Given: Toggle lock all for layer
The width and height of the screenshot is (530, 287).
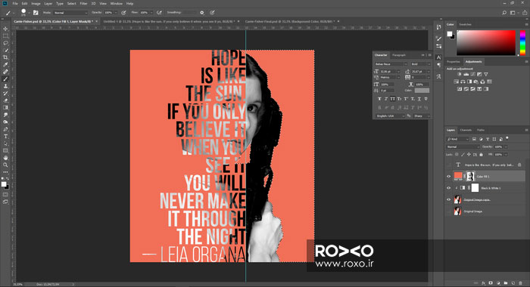Looking at the screenshot, I should tap(481, 155).
